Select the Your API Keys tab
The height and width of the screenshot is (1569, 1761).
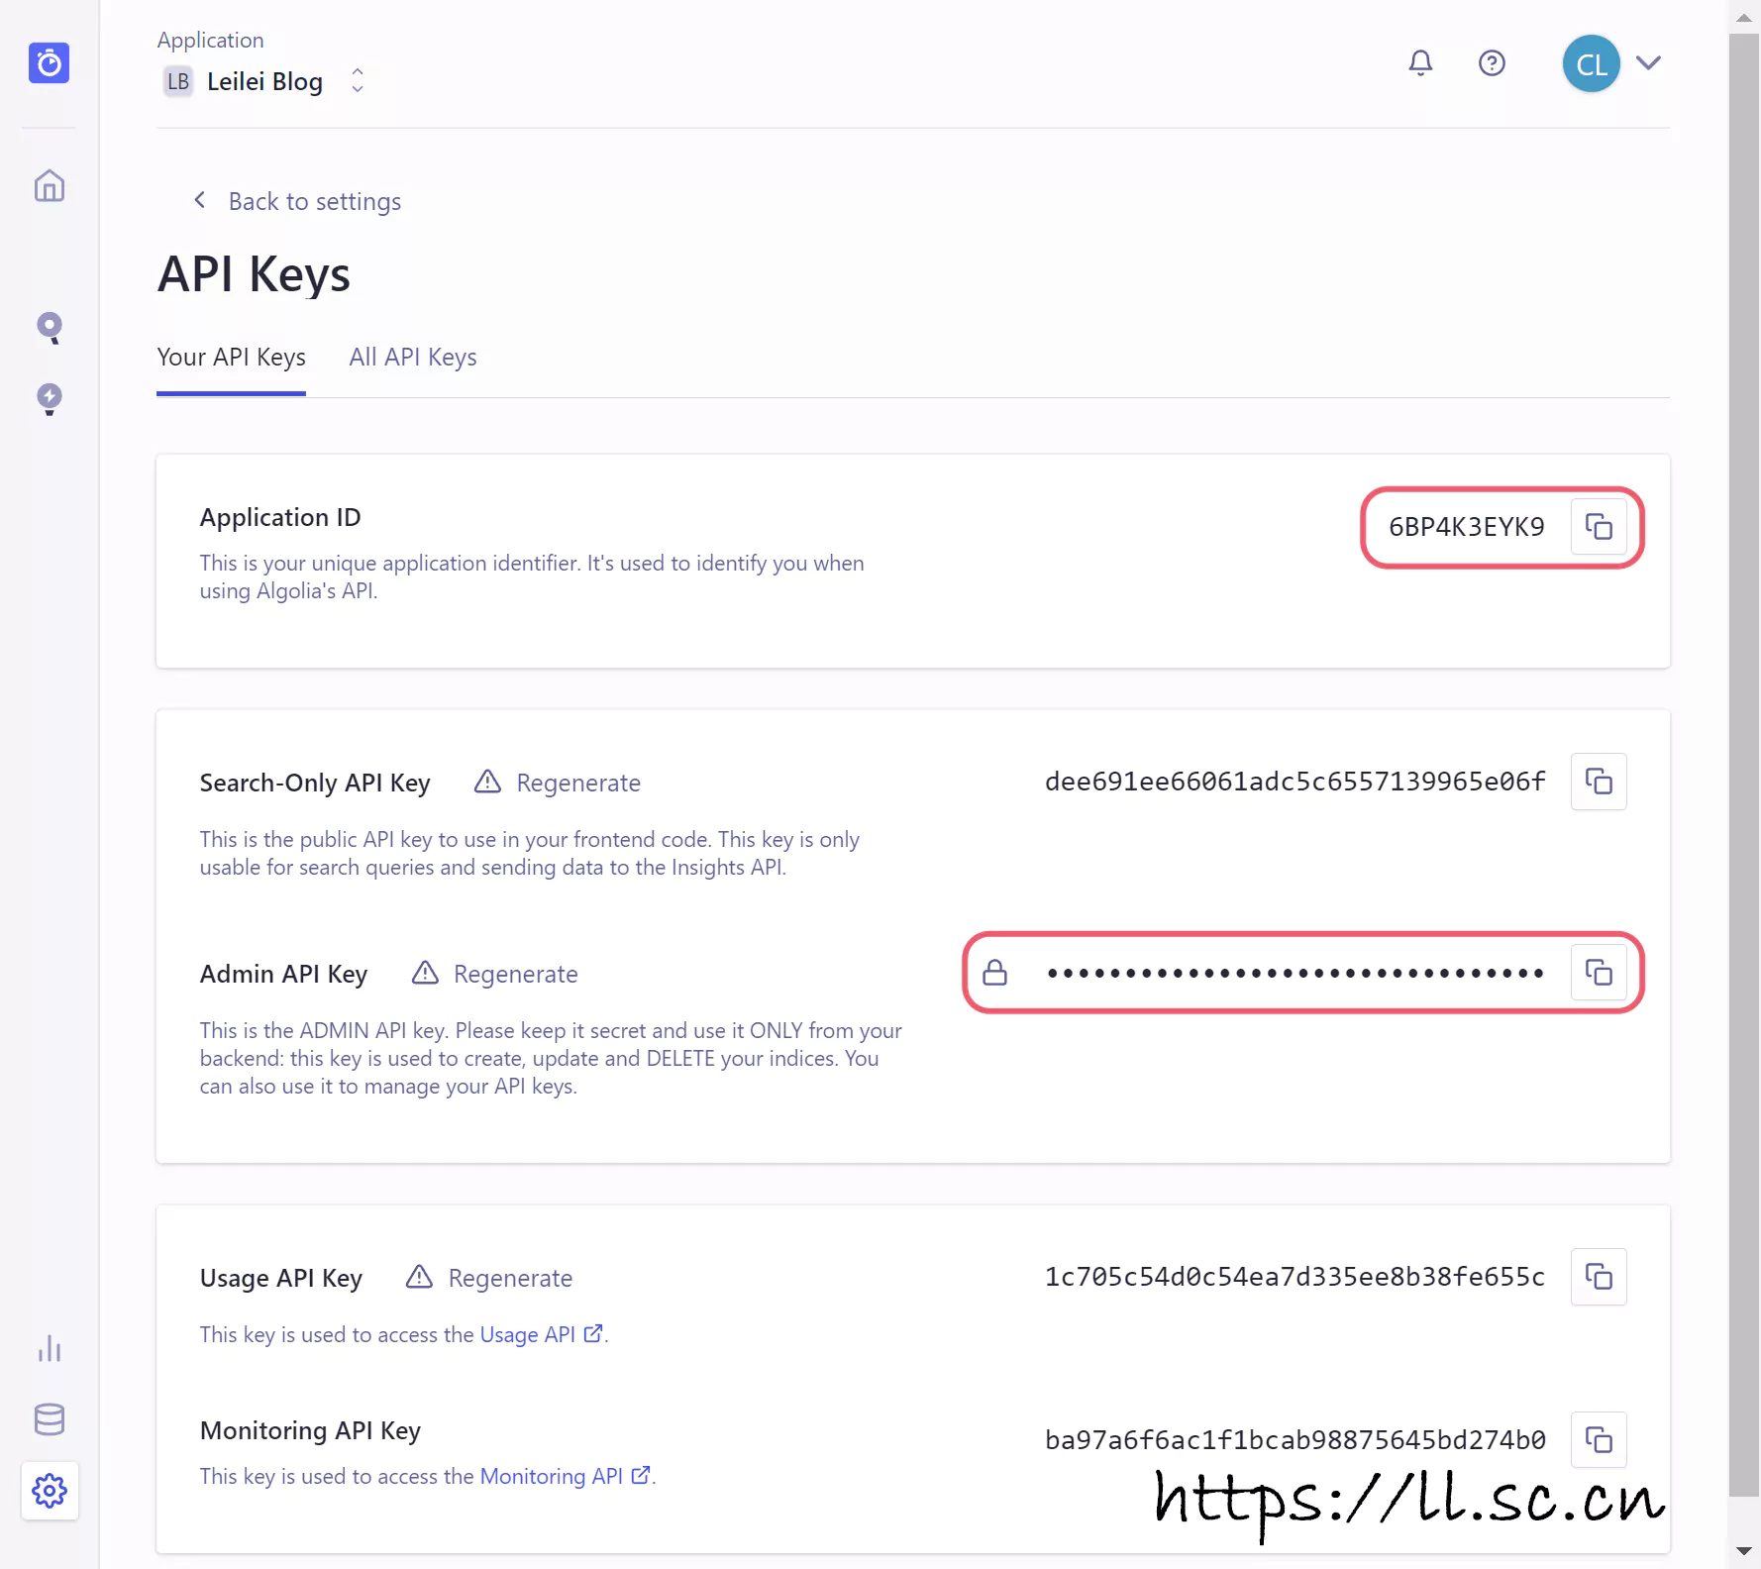point(231,358)
